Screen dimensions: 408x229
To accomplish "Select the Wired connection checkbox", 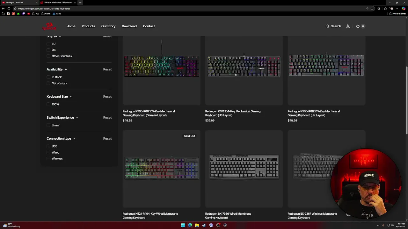I will pos(48,153).
